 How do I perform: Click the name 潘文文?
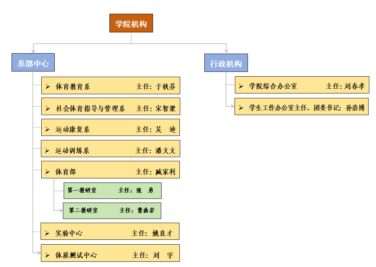click(x=165, y=151)
